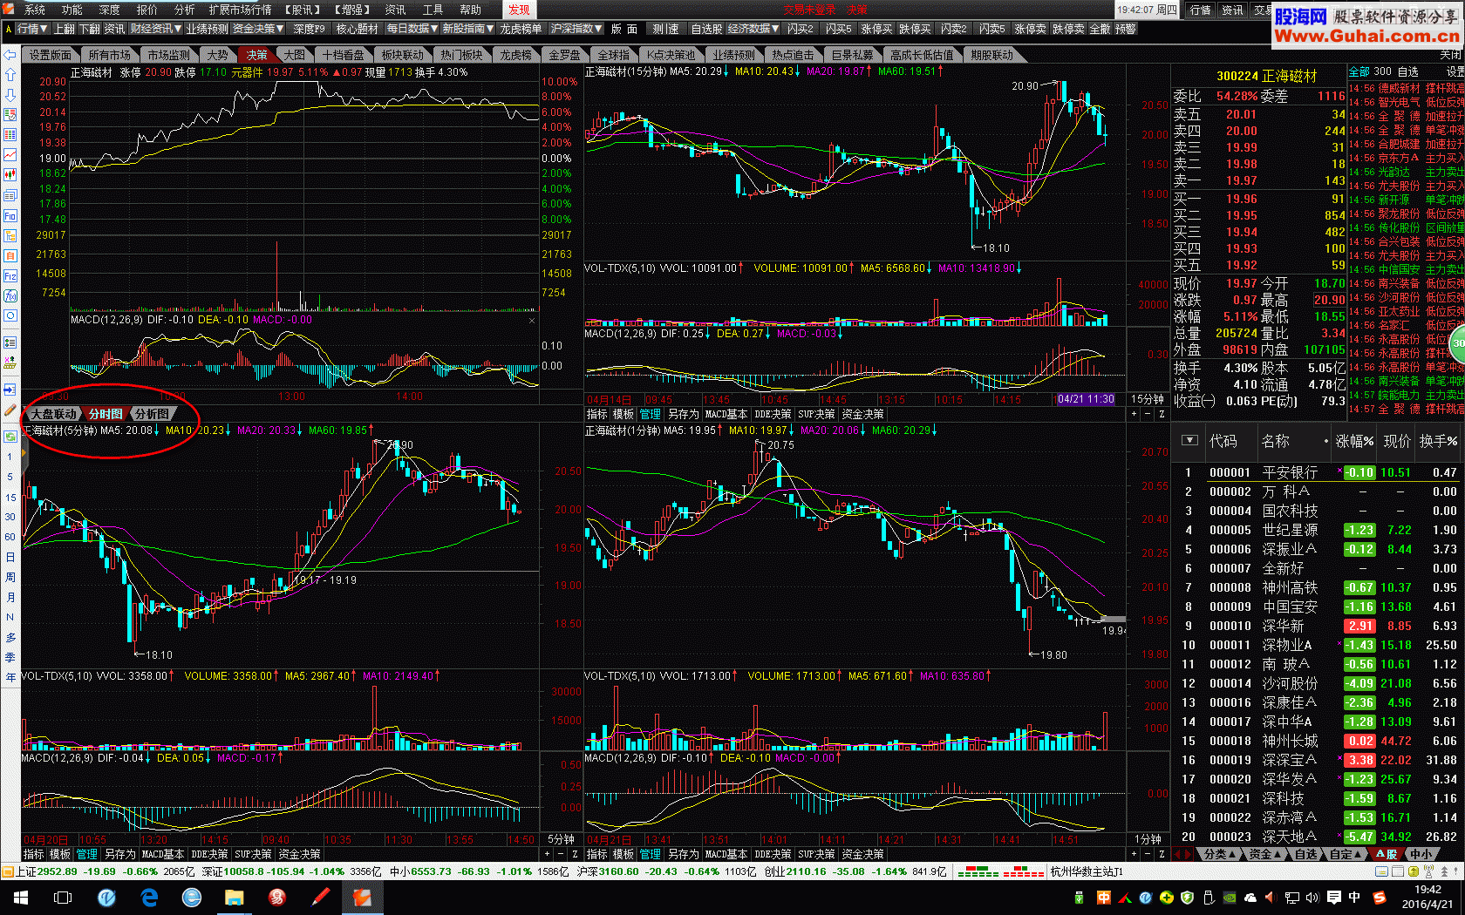Click the red pencil app in taskbar
This screenshot has height=915, width=1465.
pyautogui.click(x=319, y=897)
